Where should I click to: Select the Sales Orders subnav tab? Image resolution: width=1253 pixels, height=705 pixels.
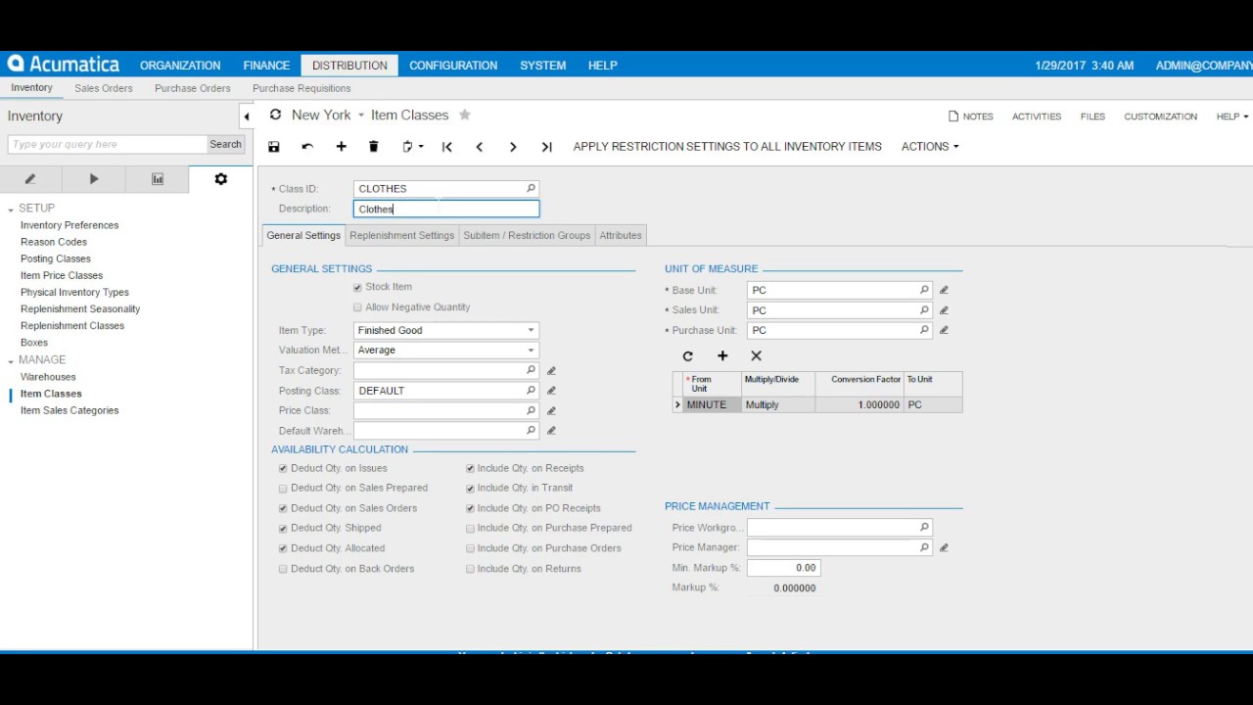[x=104, y=88]
